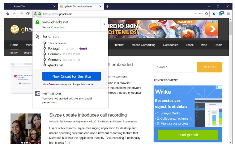
Task: Reload the page with the refresh icon
Action: point(28,14)
